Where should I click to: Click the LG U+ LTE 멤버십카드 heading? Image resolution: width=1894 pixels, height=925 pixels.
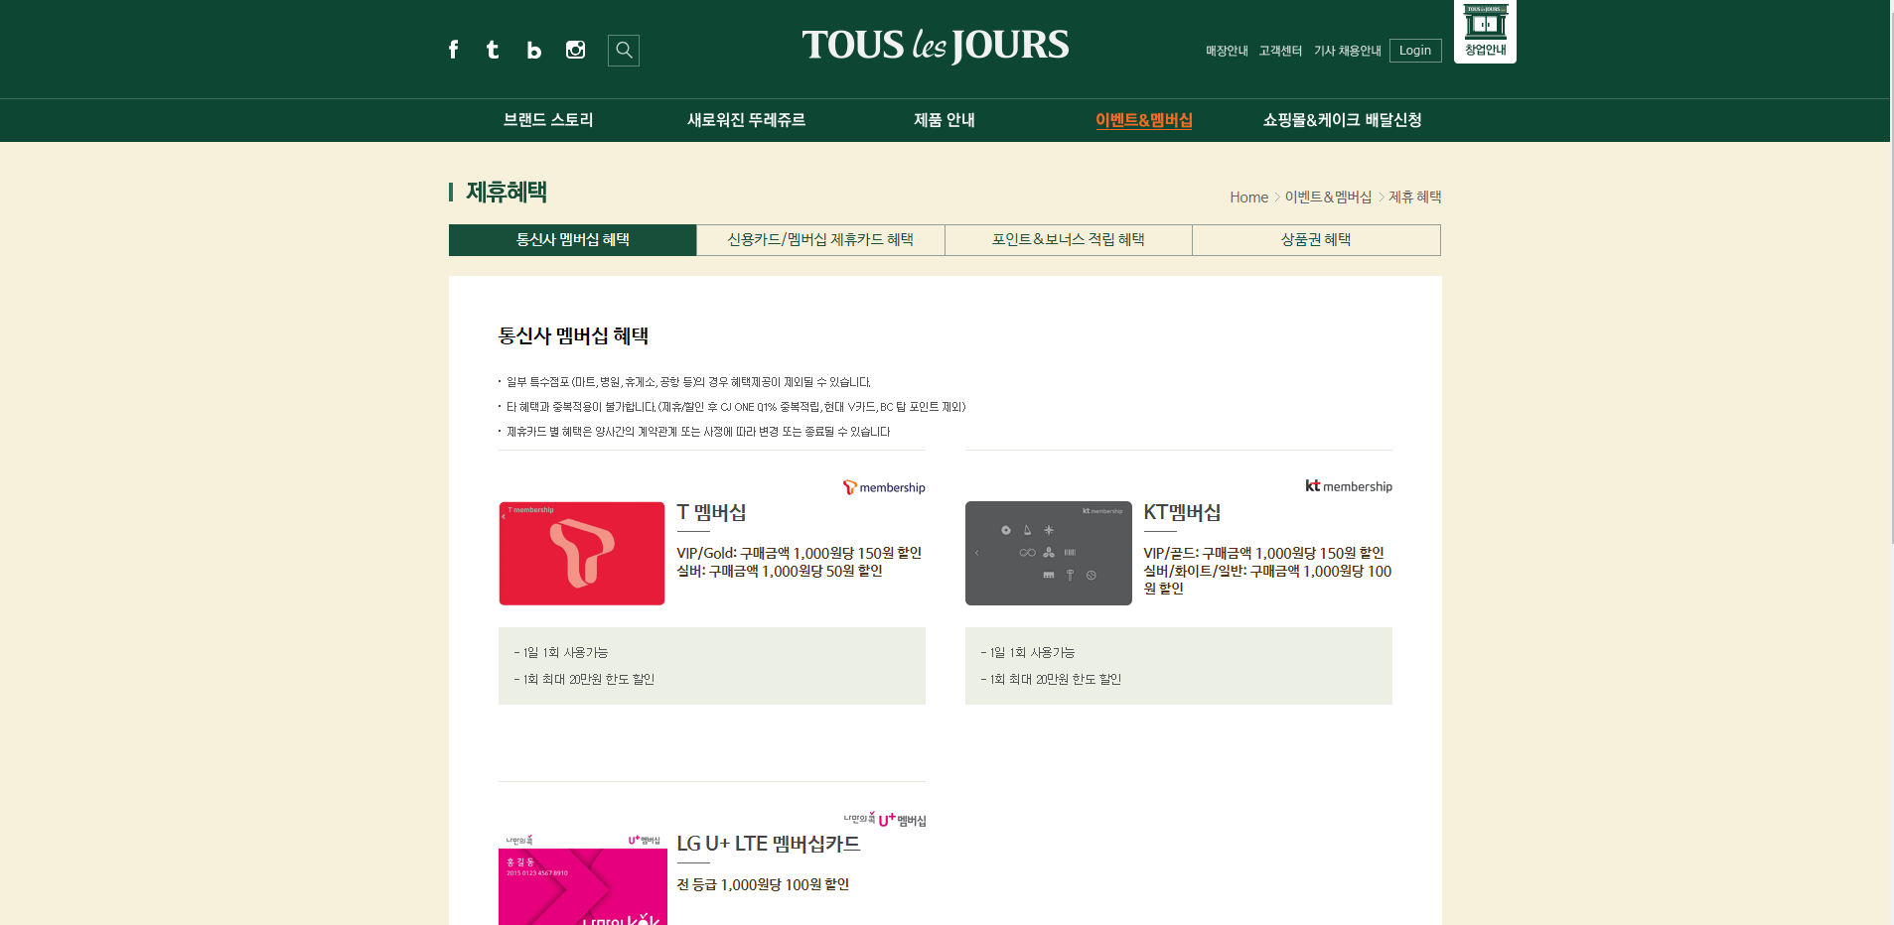point(769,845)
